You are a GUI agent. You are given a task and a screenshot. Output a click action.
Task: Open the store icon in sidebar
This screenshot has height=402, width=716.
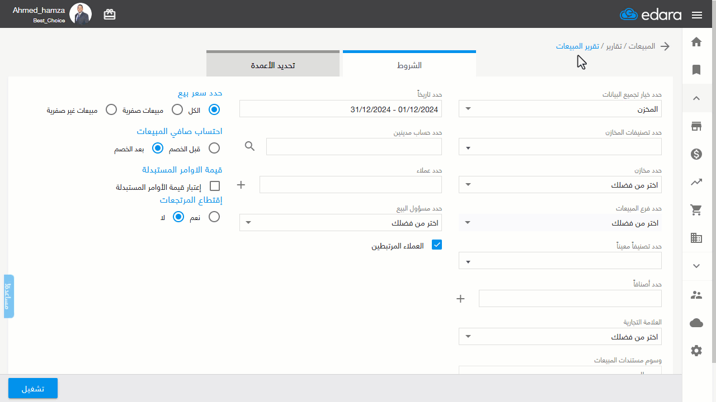pyautogui.click(x=696, y=127)
